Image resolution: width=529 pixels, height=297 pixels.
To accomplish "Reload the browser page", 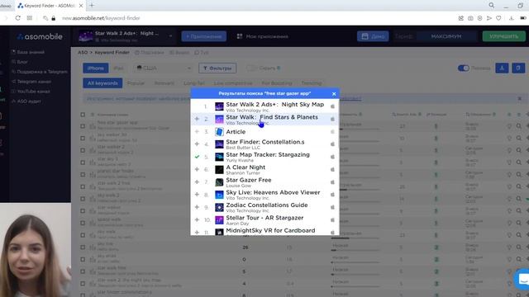I will pyautogui.click(x=18, y=18).
